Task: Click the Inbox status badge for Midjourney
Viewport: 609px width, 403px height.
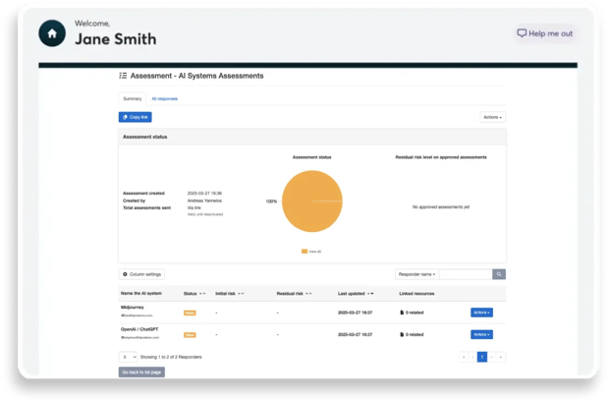Action: 190,313
